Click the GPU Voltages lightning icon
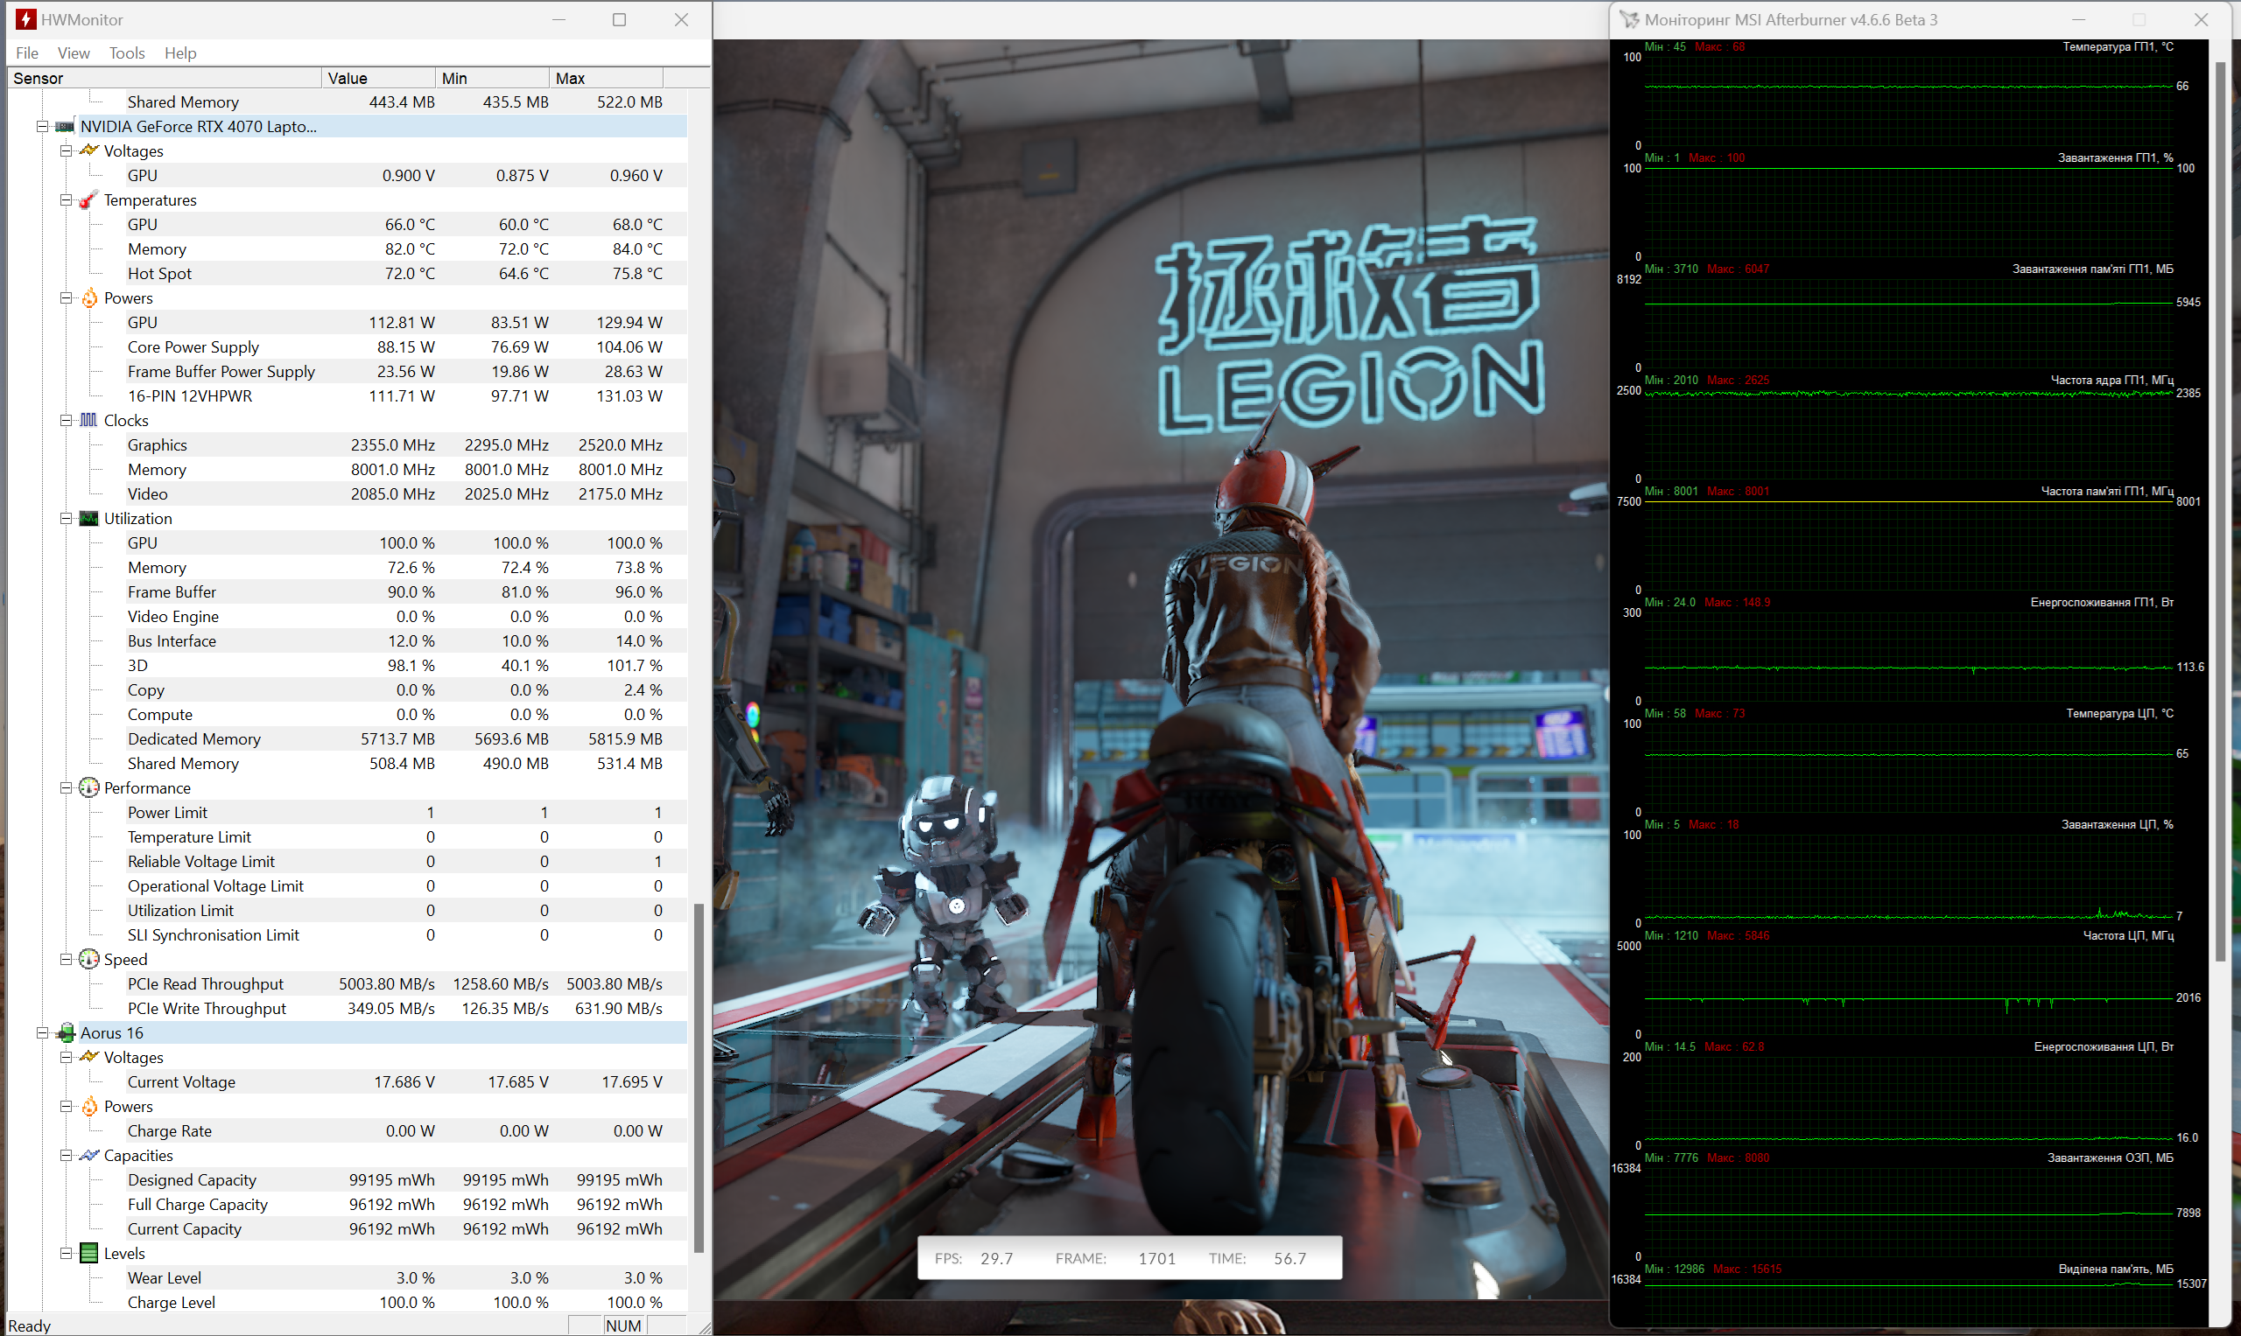The image size is (2241, 1336). pos(88,150)
